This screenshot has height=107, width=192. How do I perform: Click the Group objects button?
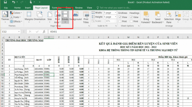[186, 17]
